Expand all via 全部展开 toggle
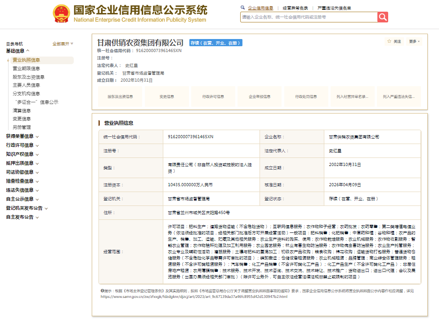439x319 pixels. tap(63, 44)
